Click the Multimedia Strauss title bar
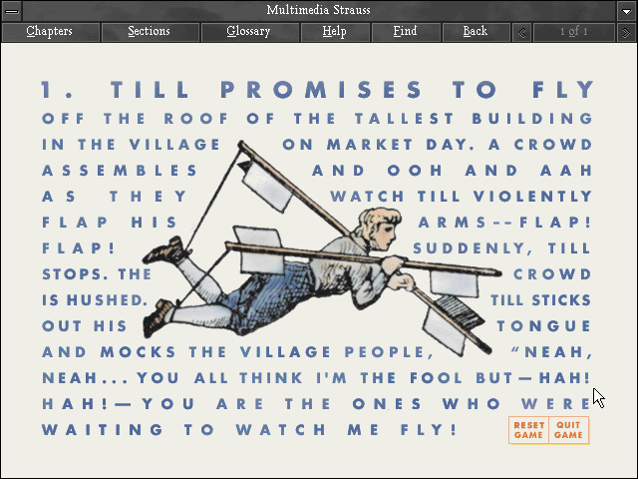This screenshot has width=638, height=479. pos(319,10)
